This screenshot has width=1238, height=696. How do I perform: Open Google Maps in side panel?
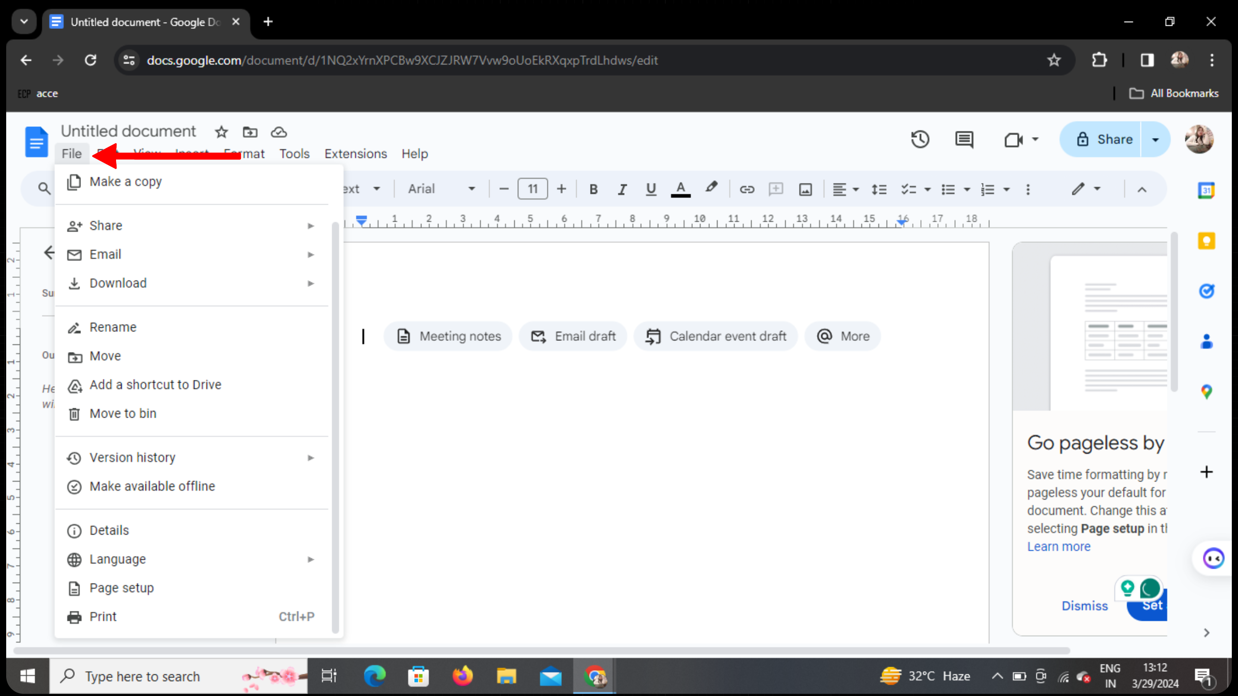pos(1206,392)
